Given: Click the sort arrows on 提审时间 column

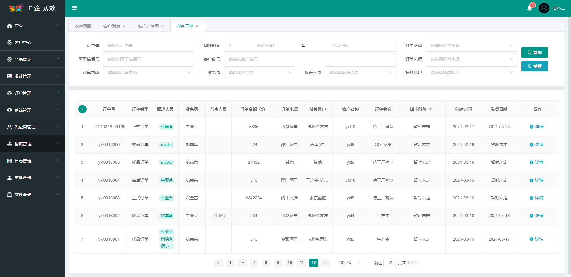Looking at the screenshot, I should pos(430,109).
